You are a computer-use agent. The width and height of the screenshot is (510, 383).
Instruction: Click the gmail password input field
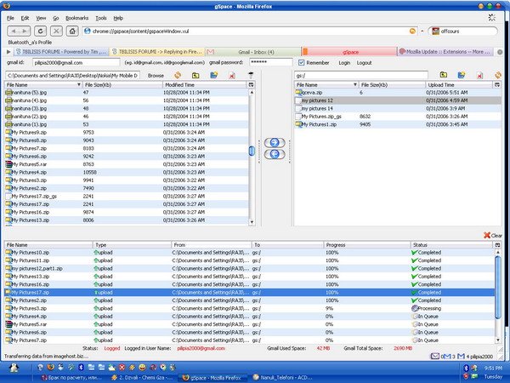coord(271,63)
